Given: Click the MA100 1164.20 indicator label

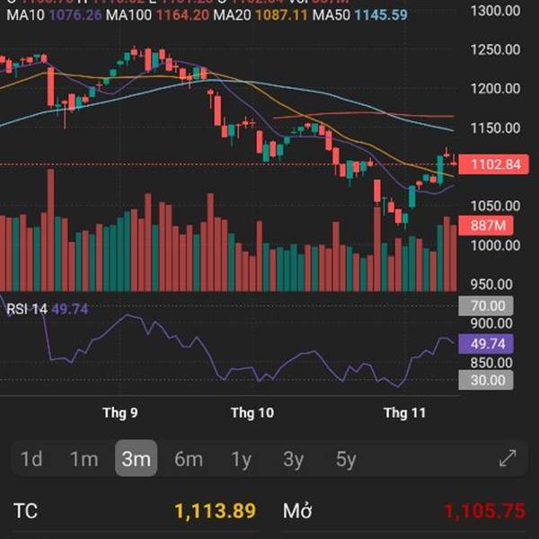Looking at the screenshot, I should (157, 15).
